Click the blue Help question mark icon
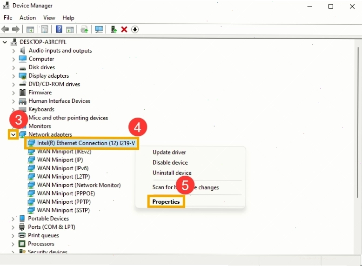The image size is (362, 266). pos(59,29)
